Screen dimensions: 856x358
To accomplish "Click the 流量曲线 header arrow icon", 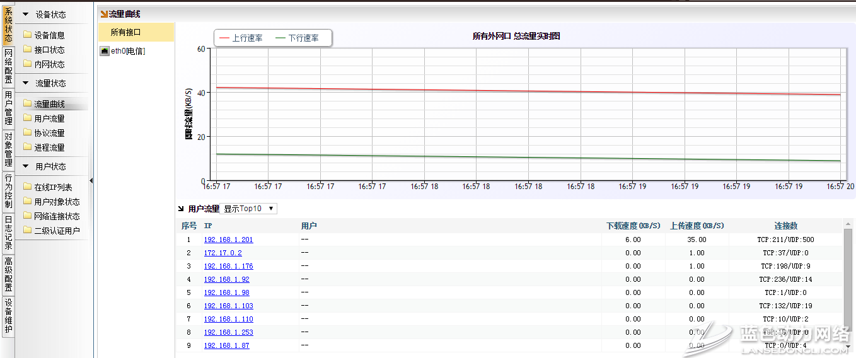I will (104, 14).
